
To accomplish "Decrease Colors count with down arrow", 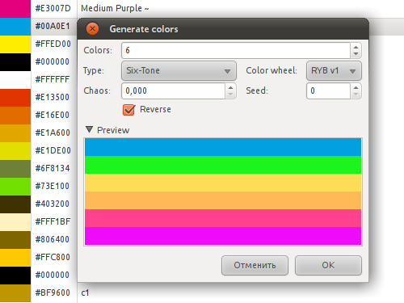I will (356, 54).
